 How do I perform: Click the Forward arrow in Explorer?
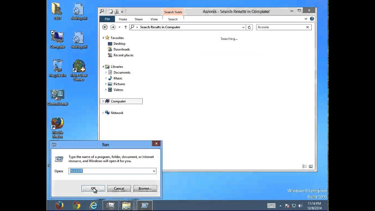[113, 27]
